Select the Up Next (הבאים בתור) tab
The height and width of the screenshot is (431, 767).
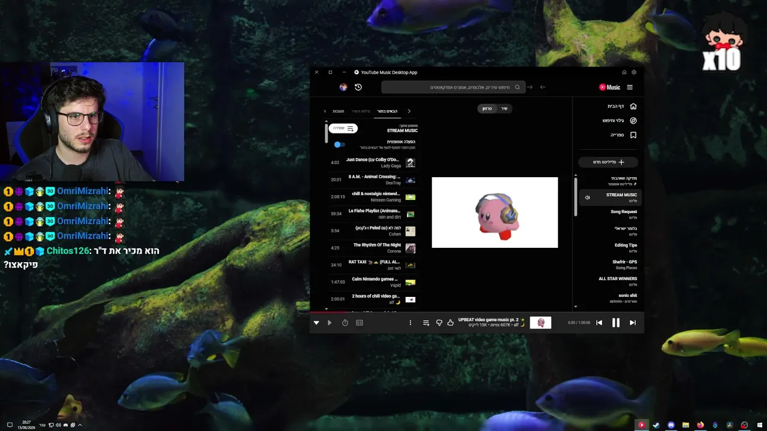pos(387,111)
